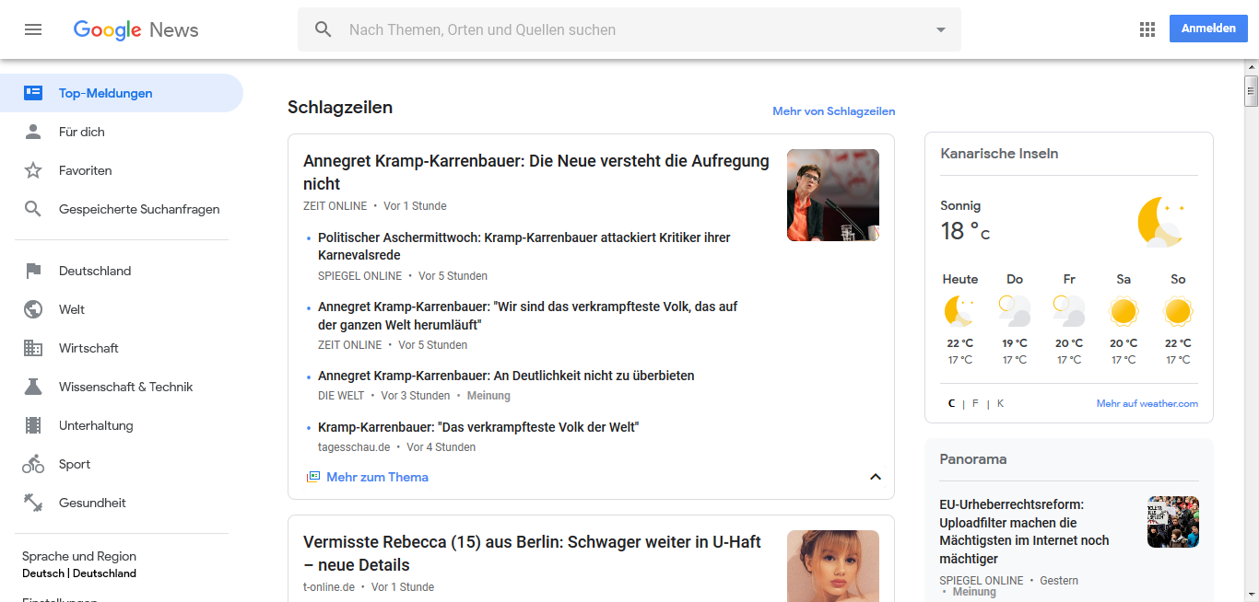Click the So forecast sun icon
The width and height of the screenshot is (1259, 602).
point(1178,311)
